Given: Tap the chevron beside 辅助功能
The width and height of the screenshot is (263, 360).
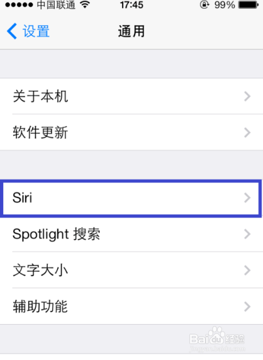Looking at the screenshot, I should pos(247,306).
